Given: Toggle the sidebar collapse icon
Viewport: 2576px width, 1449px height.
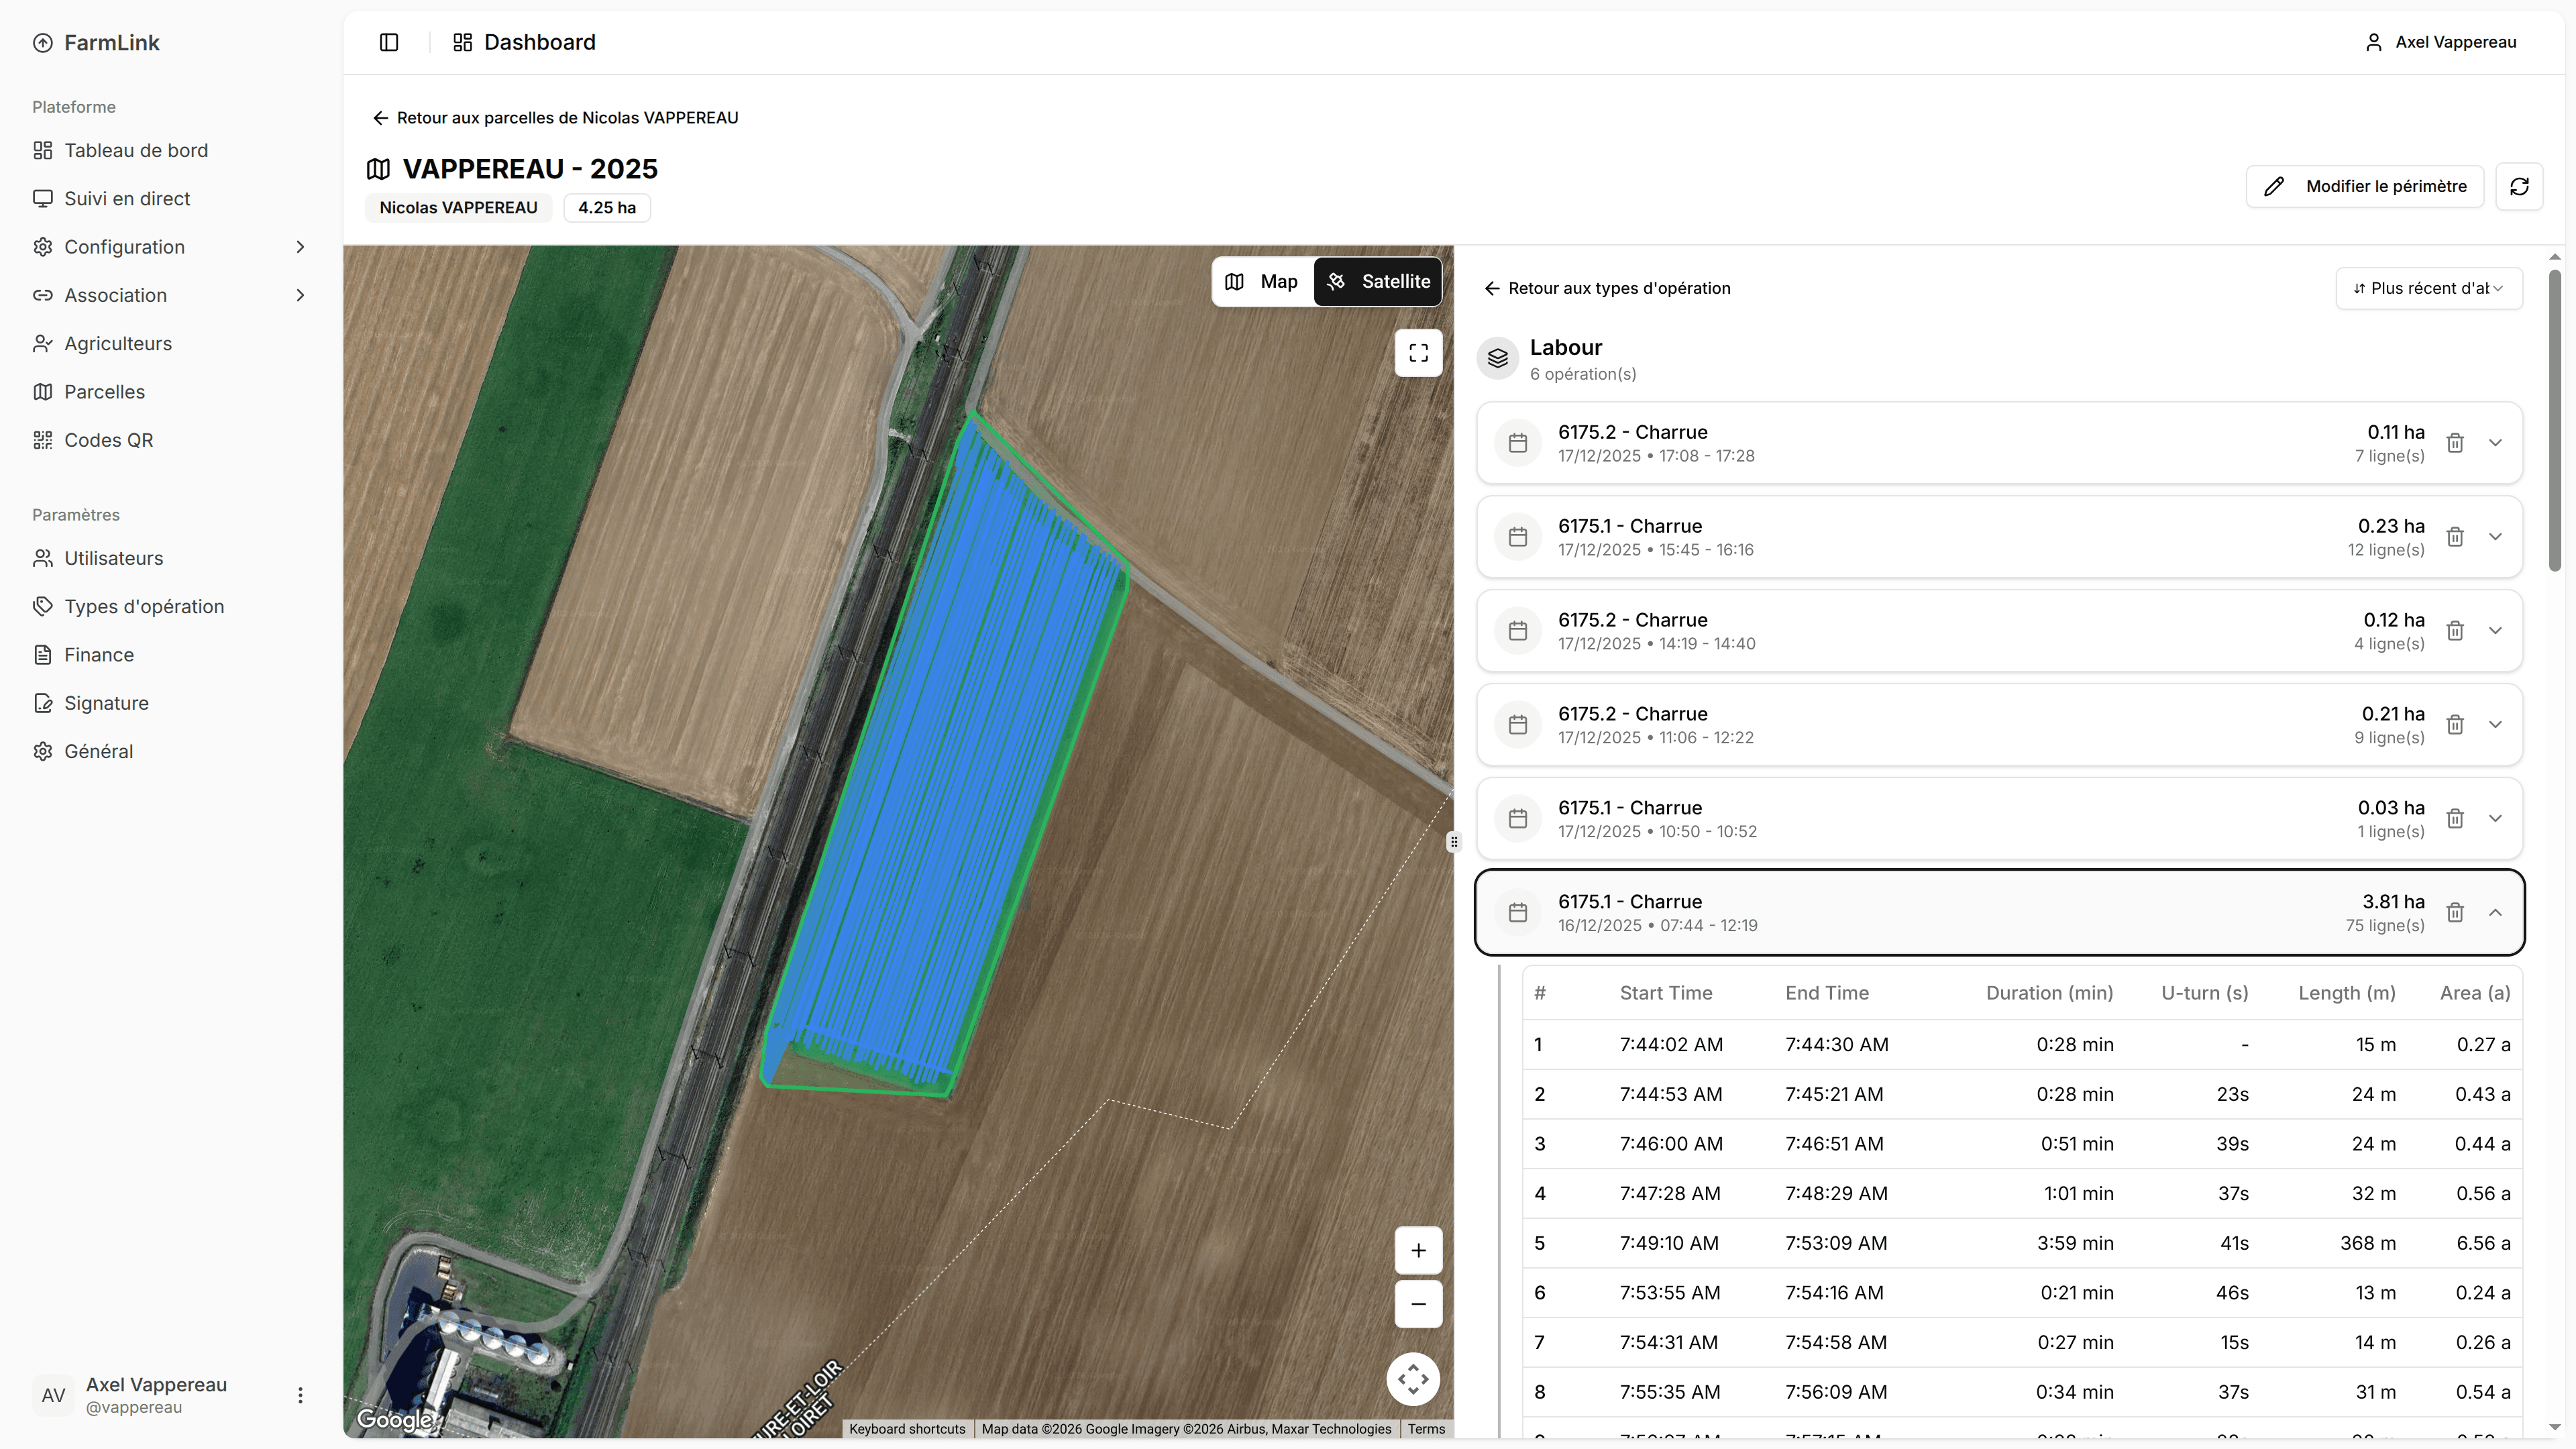Looking at the screenshot, I should point(389,42).
